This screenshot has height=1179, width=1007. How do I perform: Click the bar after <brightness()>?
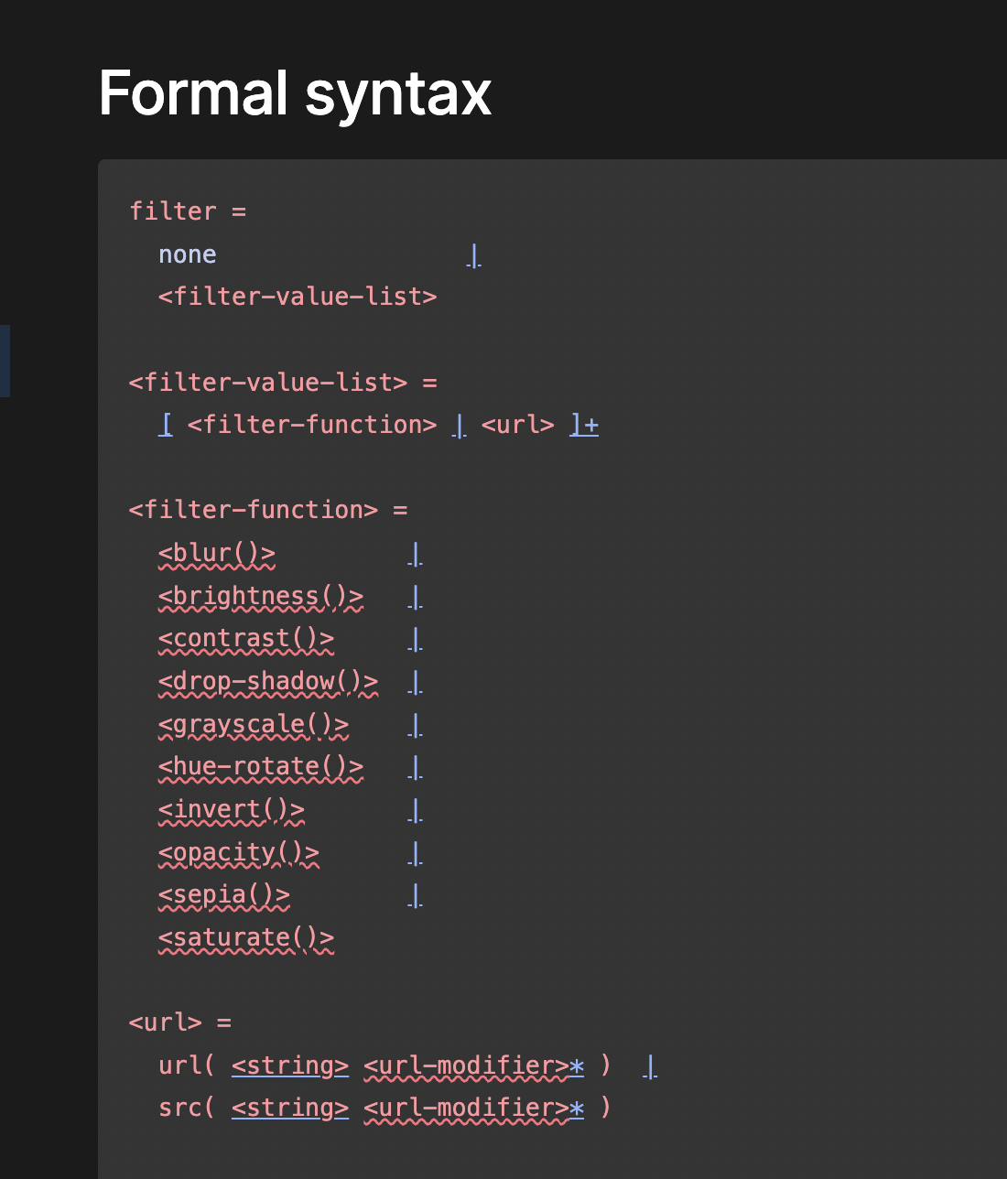point(415,597)
